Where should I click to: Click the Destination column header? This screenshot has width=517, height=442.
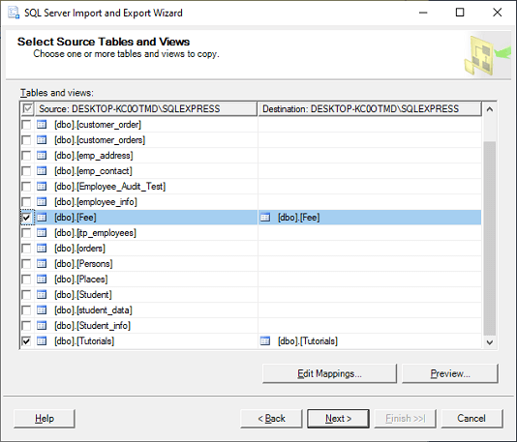coord(370,108)
